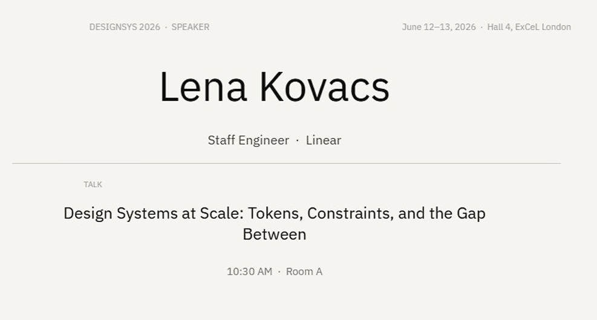Screen dimensions: 597x320
Task: Click the horizontal divider line
Action: [286, 163]
